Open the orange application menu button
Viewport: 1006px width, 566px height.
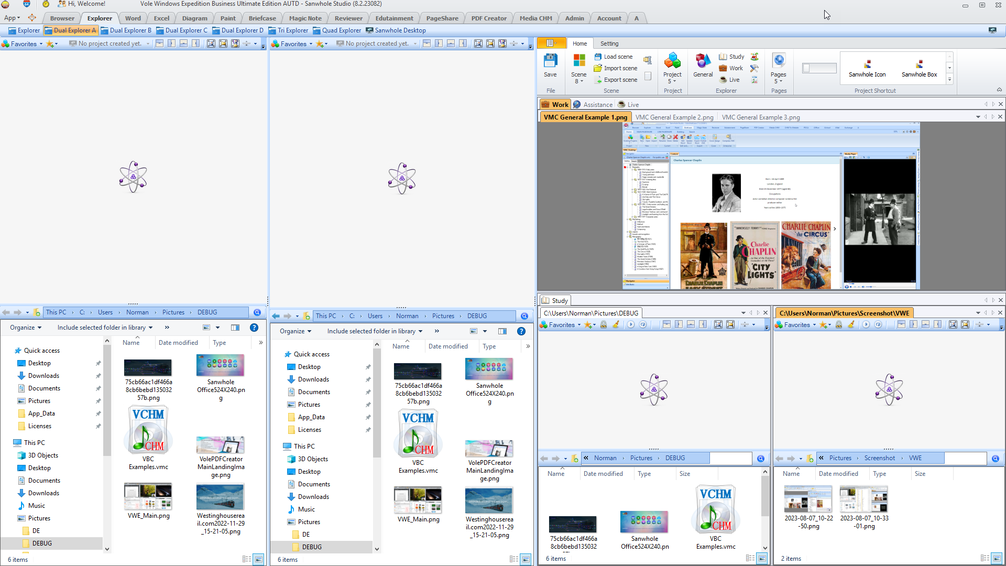pos(552,43)
